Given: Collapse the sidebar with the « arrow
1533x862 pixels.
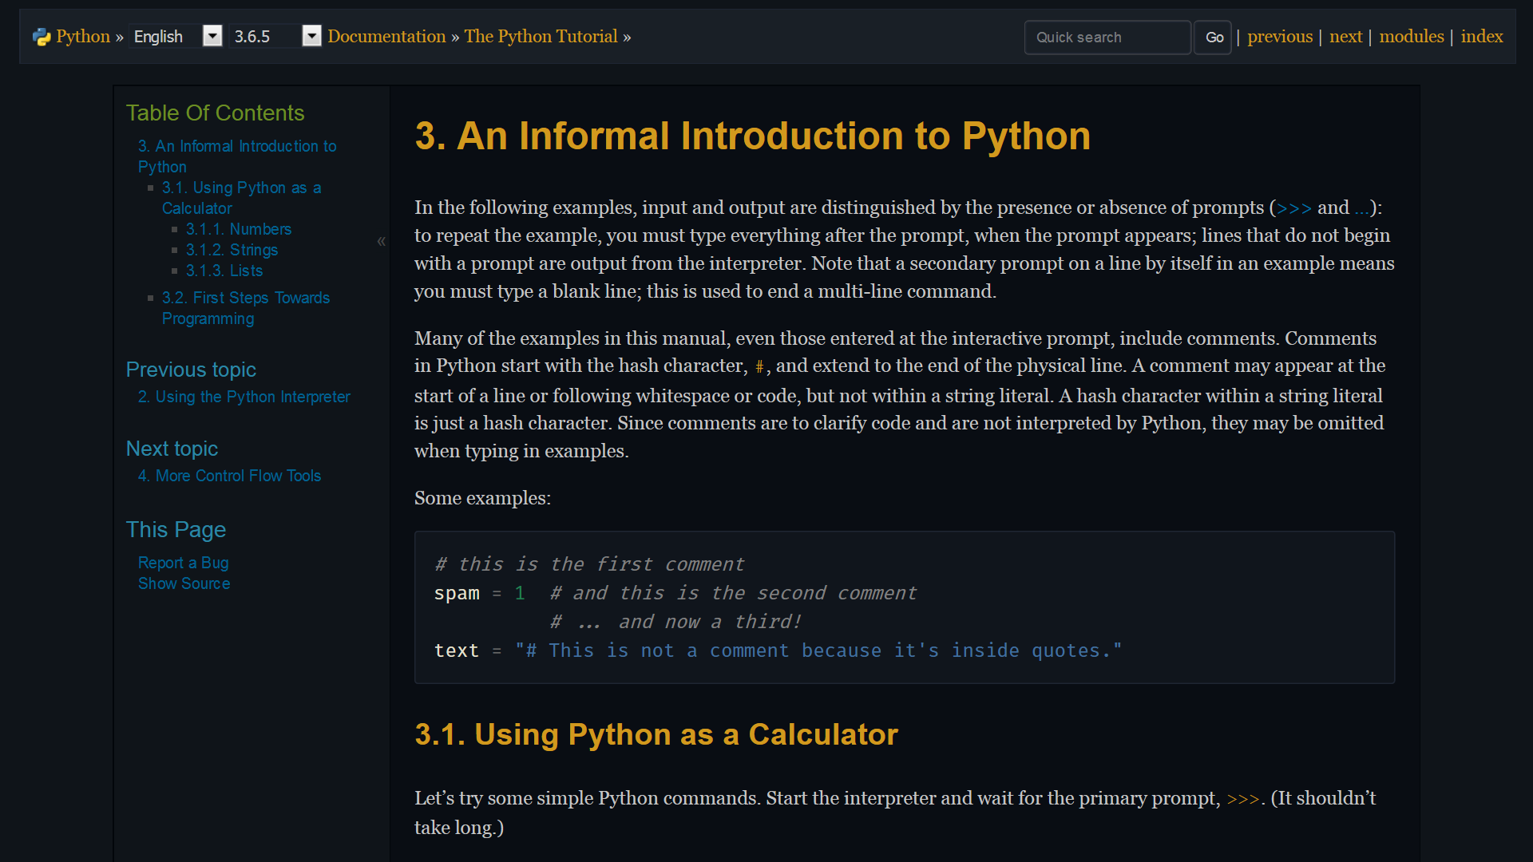Looking at the screenshot, I should (x=382, y=241).
